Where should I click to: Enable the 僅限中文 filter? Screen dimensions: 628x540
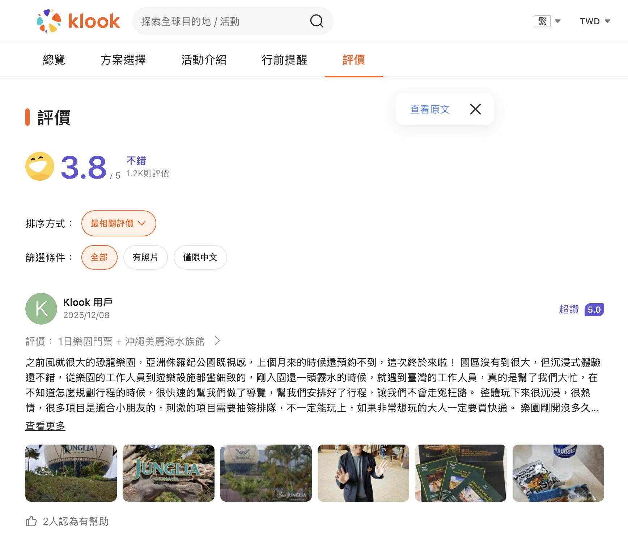pos(200,257)
